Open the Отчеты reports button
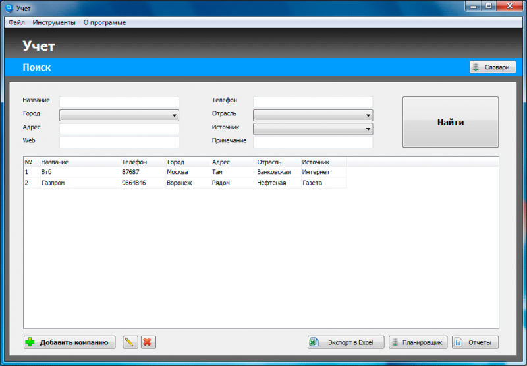The height and width of the screenshot is (366, 527). pos(475,342)
